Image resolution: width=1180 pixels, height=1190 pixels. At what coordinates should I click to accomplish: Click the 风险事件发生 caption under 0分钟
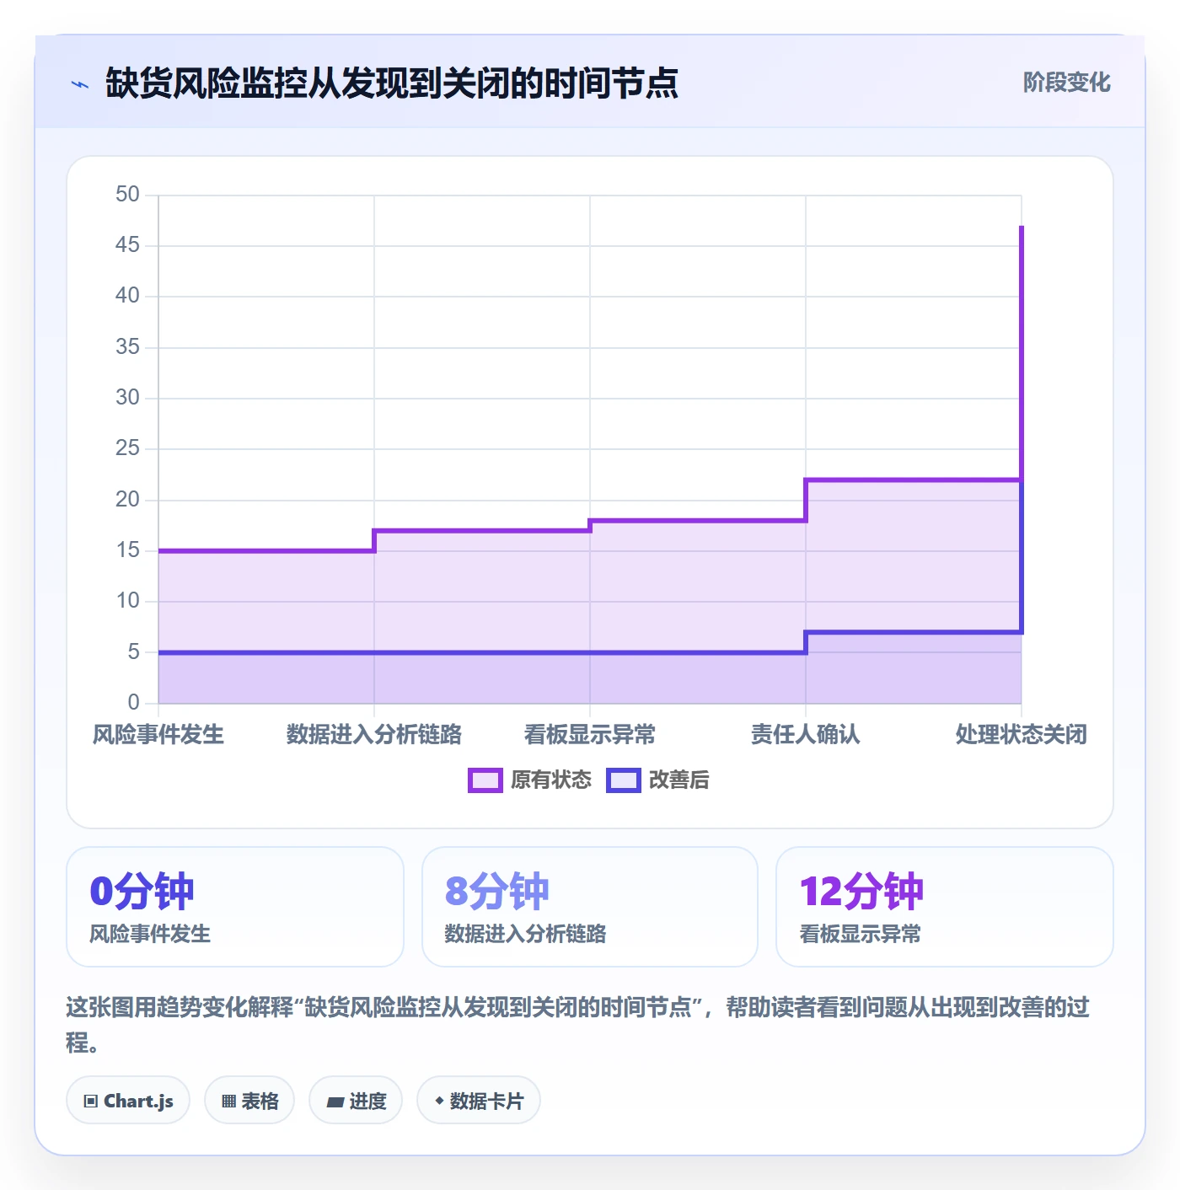point(150,934)
